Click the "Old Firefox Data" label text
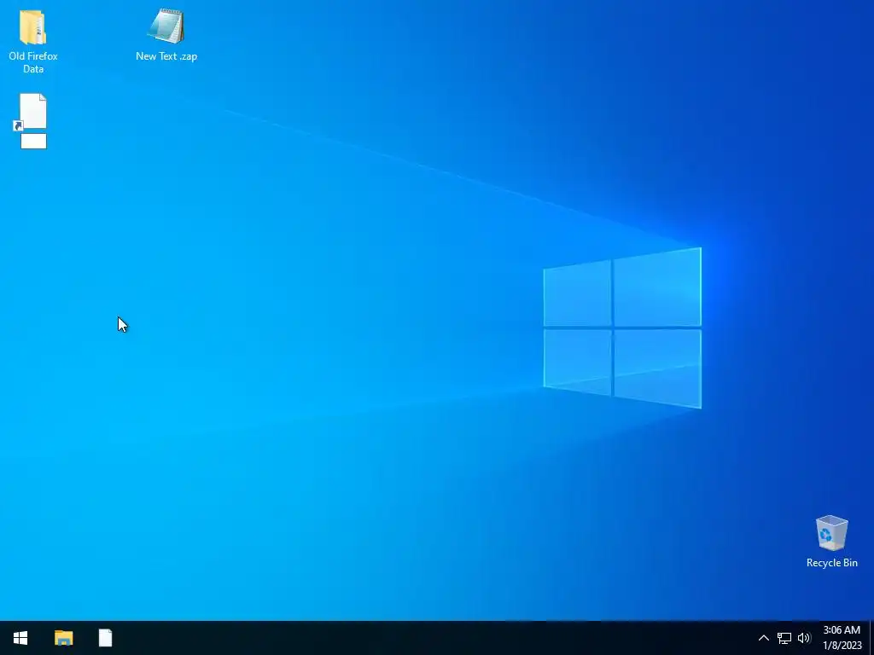874x655 pixels. pyautogui.click(x=33, y=62)
